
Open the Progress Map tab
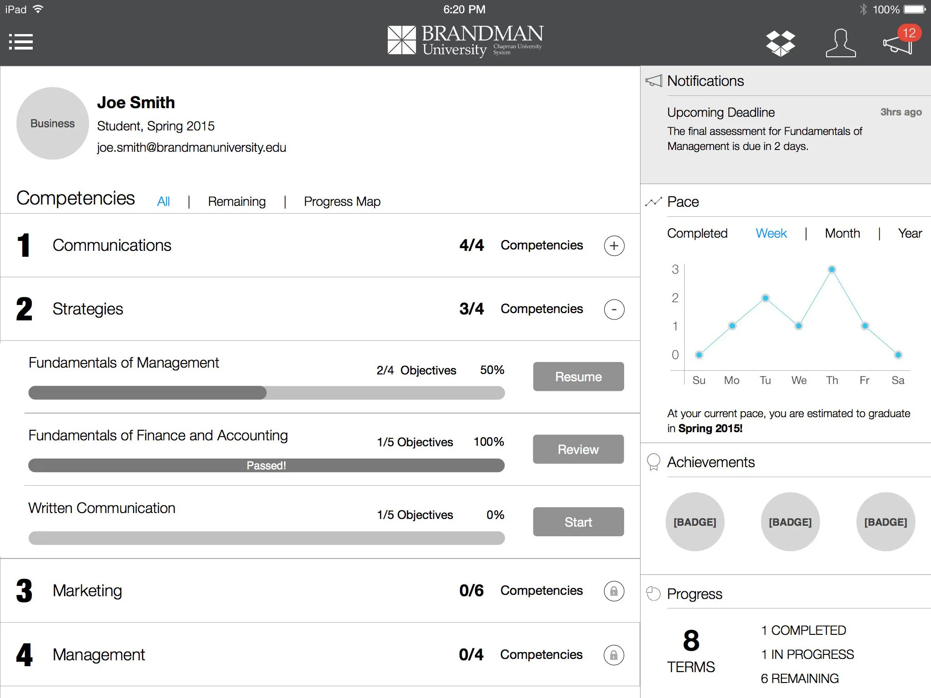(x=342, y=201)
